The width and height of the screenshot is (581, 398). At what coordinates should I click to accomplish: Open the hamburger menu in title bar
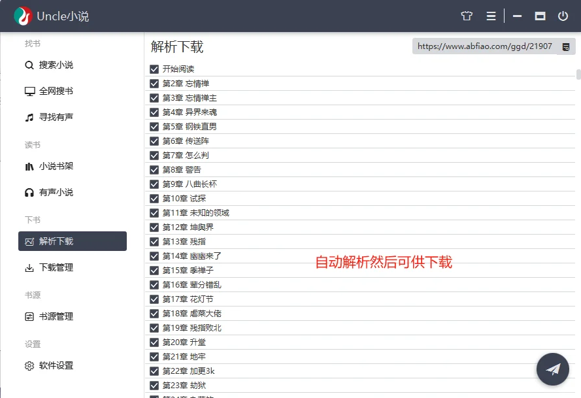click(x=491, y=16)
